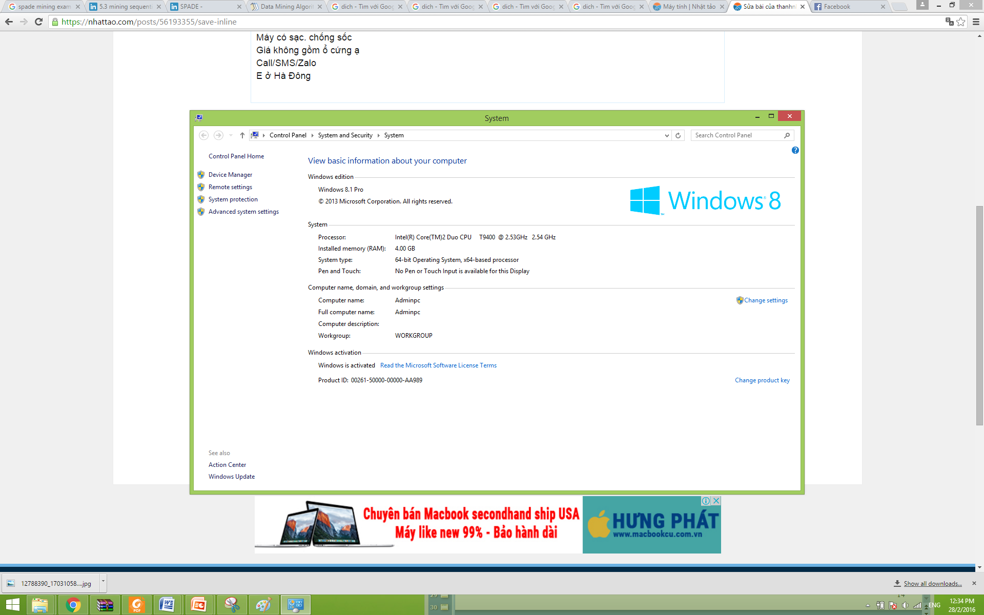Click the Search Control Panel magnifier icon
Image resolution: width=984 pixels, height=615 pixels.
[x=787, y=135]
